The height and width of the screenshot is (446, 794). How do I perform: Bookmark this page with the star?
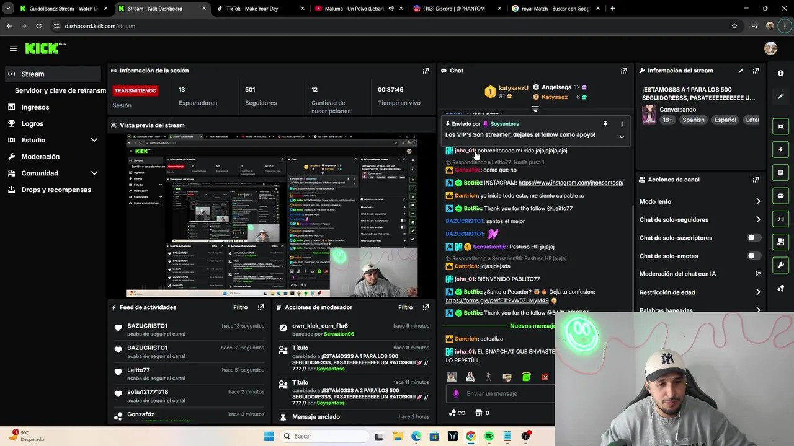[734, 26]
